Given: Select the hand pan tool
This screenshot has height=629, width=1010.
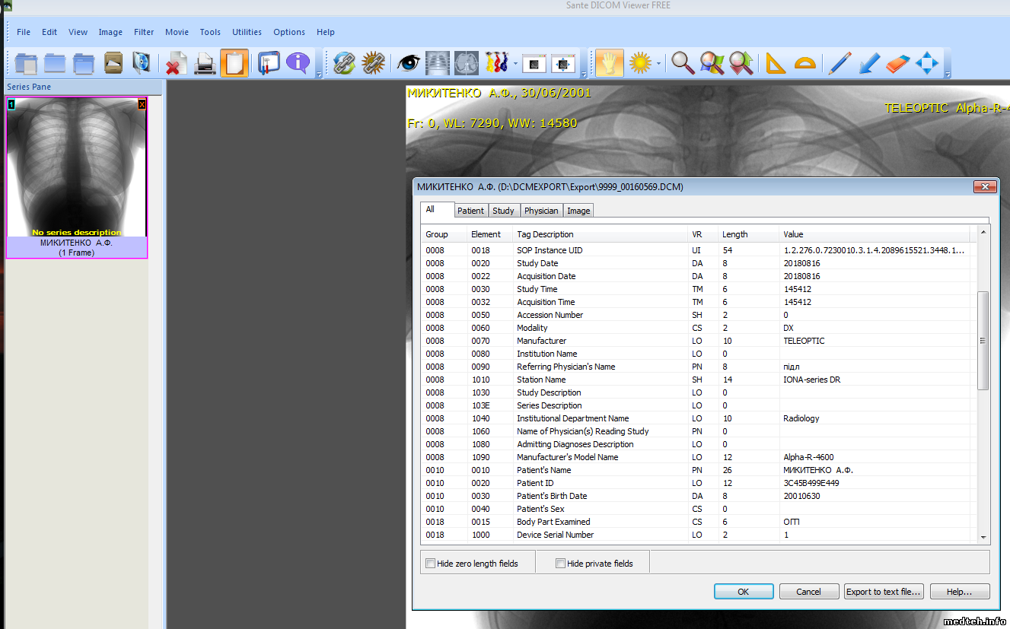Looking at the screenshot, I should point(609,63).
